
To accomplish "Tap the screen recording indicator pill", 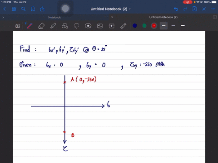I will [x=188, y=2].
